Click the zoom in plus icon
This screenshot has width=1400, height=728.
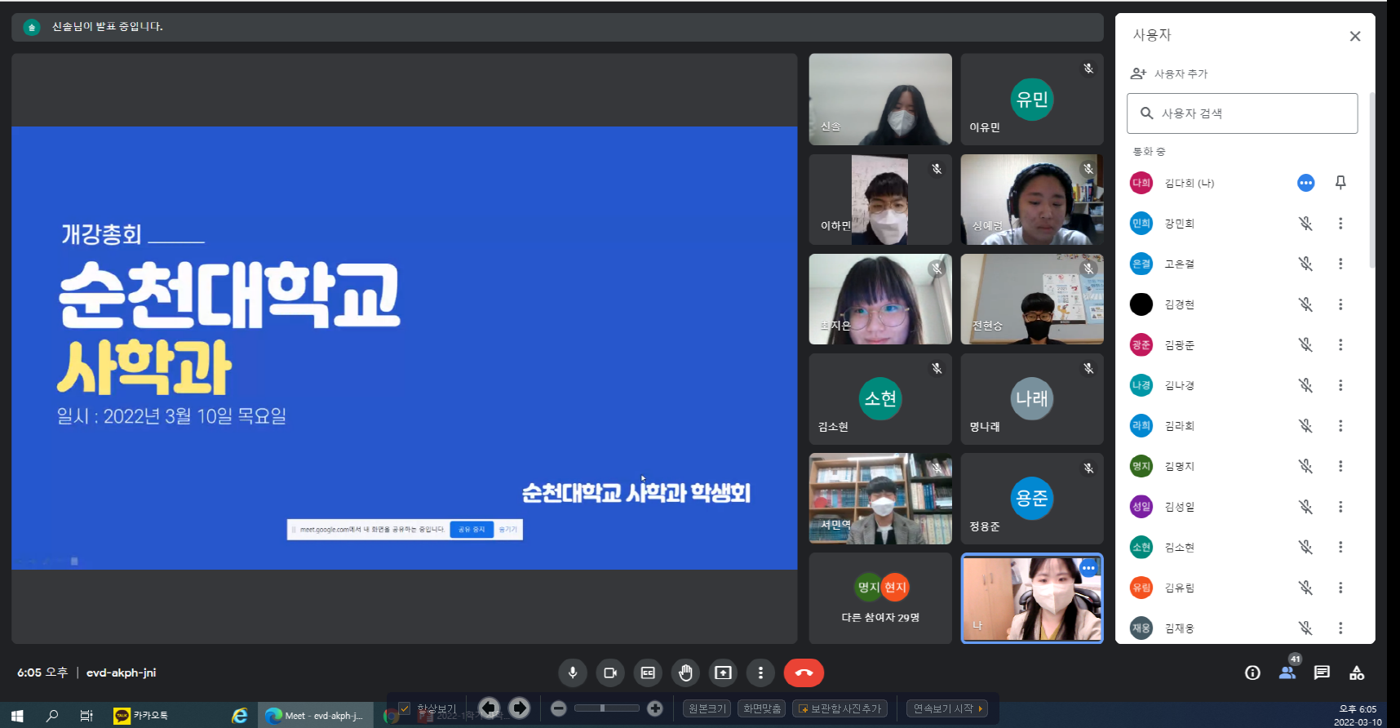pos(655,708)
